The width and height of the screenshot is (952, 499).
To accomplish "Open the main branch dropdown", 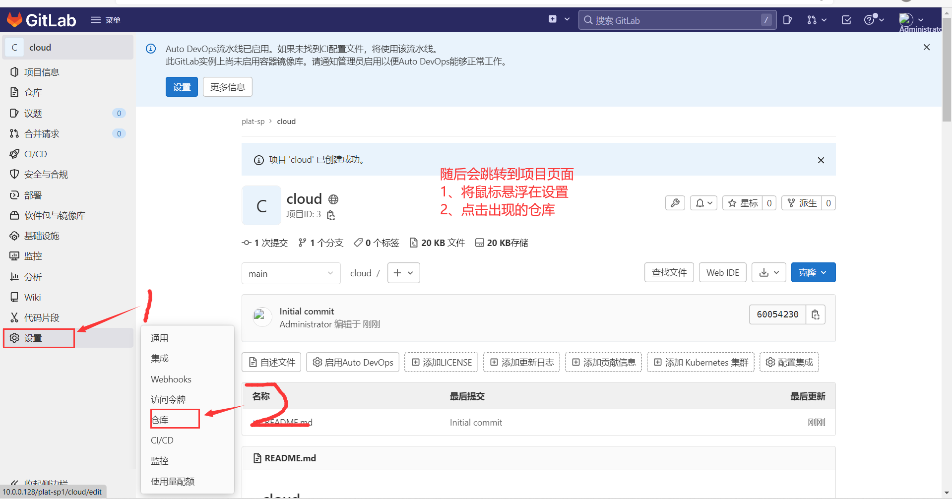I will (291, 273).
